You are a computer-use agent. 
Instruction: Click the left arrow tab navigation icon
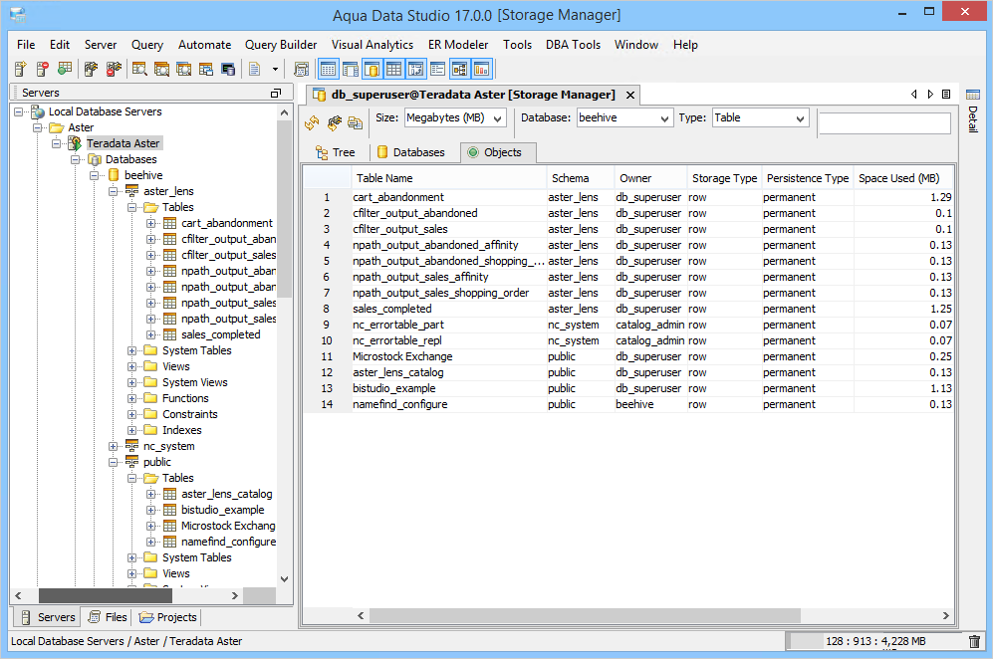click(914, 95)
